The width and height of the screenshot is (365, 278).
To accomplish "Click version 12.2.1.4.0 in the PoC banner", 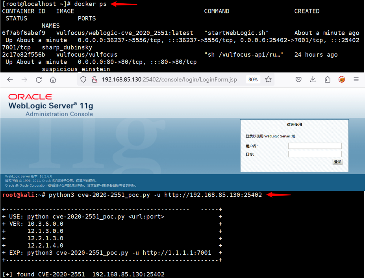I will 45,246.
